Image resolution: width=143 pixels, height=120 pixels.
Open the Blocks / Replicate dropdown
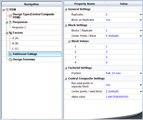(x=141, y=31)
